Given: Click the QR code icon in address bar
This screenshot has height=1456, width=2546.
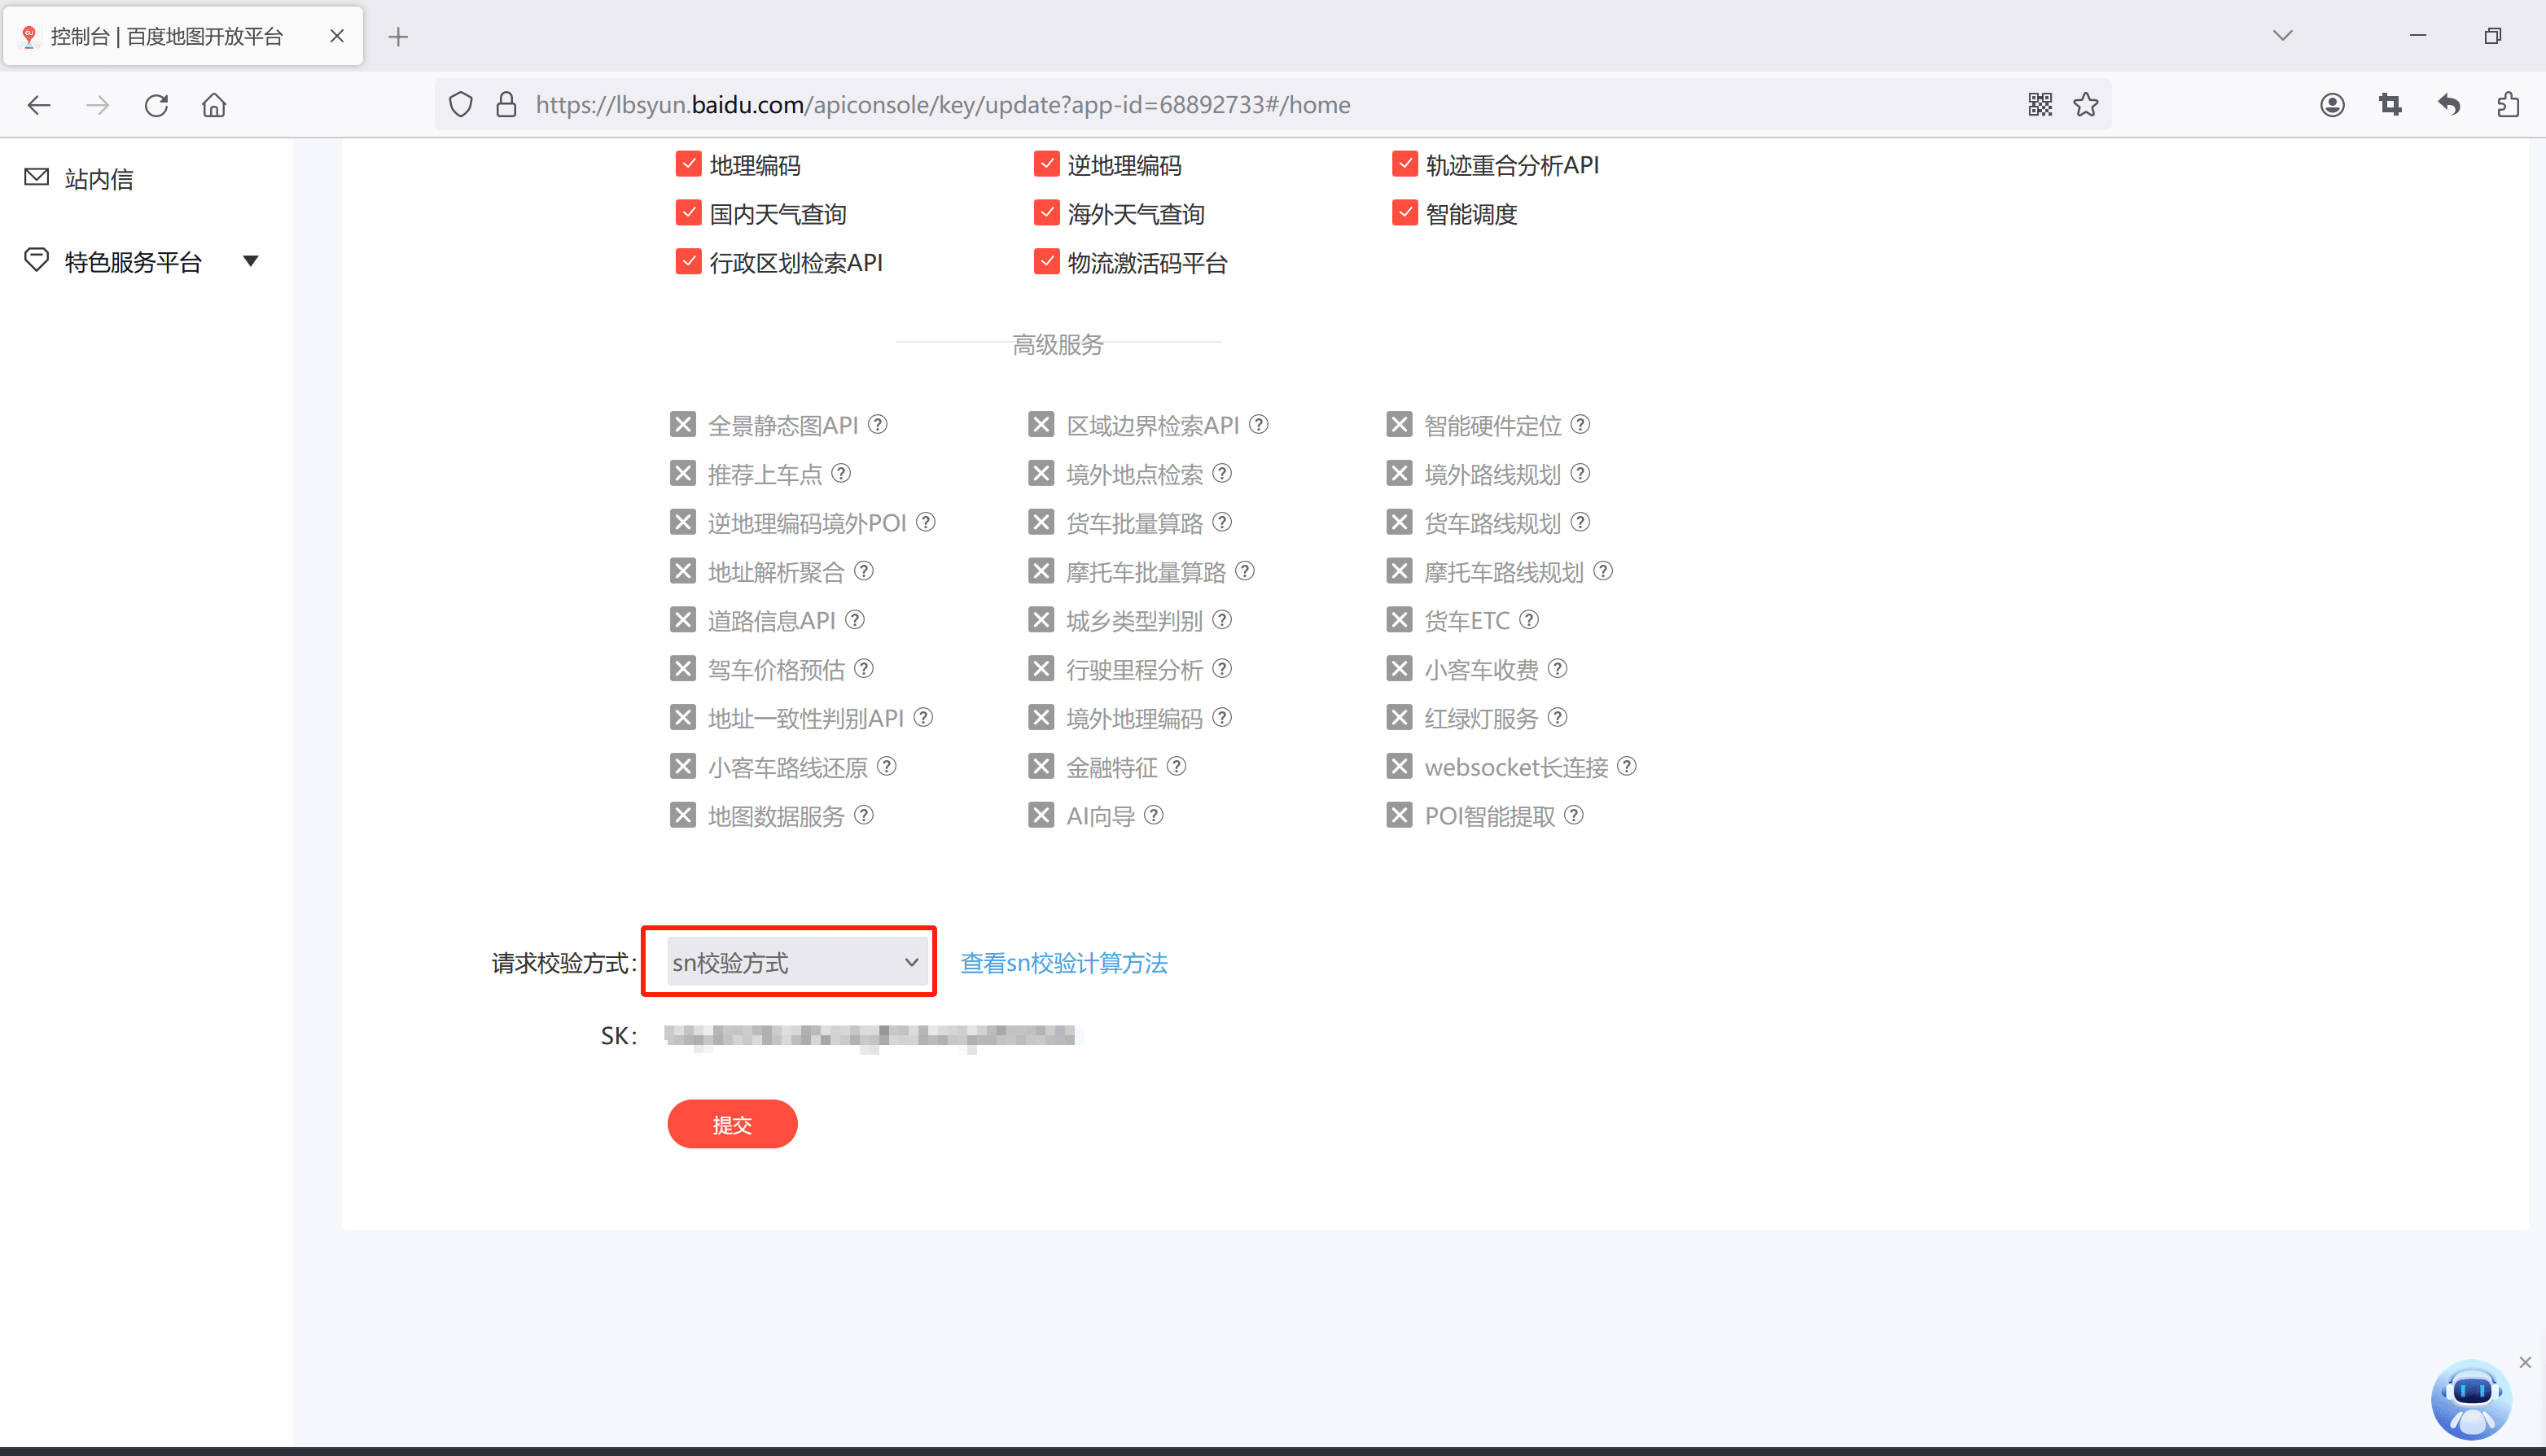Looking at the screenshot, I should click(x=2040, y=104).
